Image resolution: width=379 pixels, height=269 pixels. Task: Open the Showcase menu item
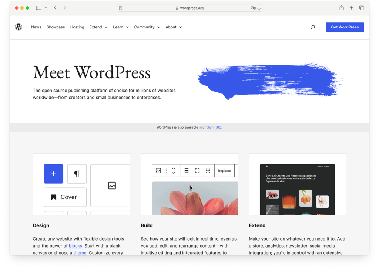coord(56,27)
